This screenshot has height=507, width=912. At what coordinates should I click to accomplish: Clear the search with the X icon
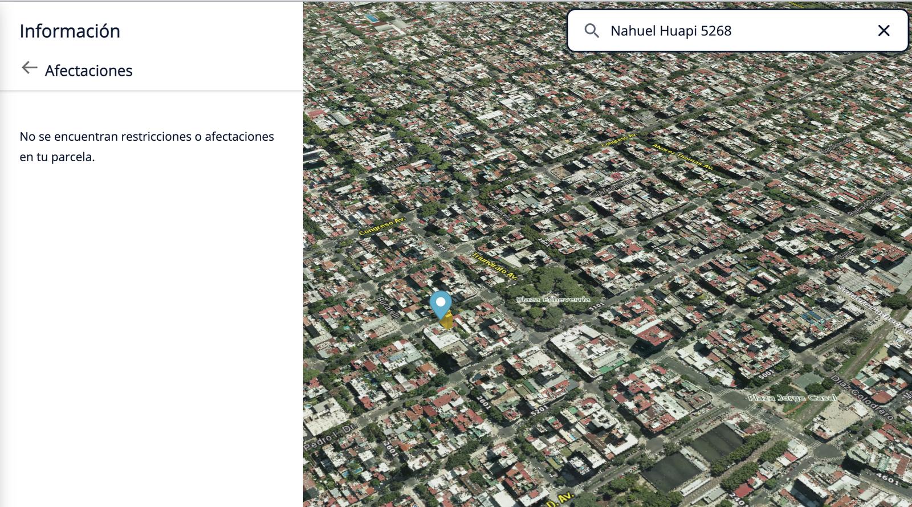point(883,31)
